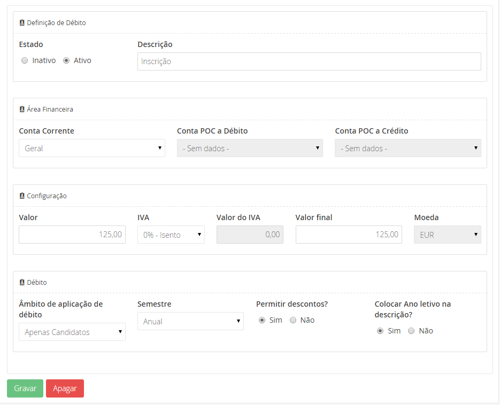Click the icon next to Débito header
The image size is (500, 405).
click(22, 283)
